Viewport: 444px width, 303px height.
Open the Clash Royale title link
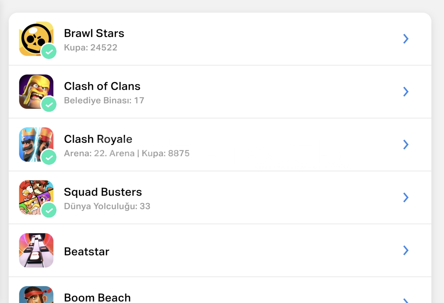click(98, 139)
